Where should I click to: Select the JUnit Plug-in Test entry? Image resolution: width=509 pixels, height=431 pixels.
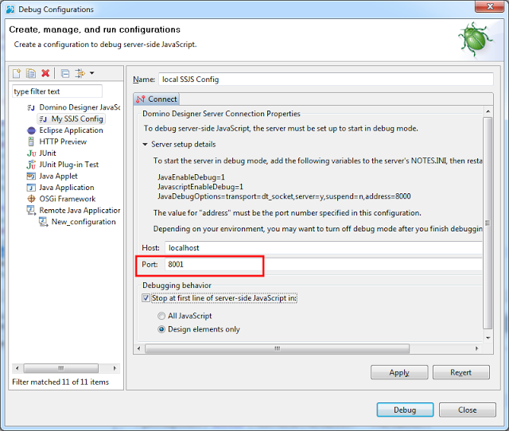(x=68, y=165)
